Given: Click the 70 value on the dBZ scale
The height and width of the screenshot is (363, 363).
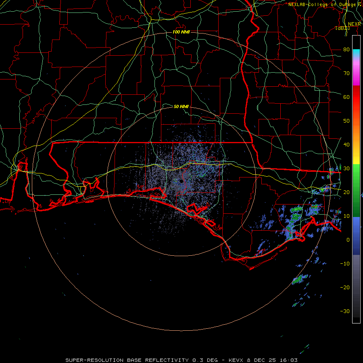Looking at the screenshot, I should (346, 73).
